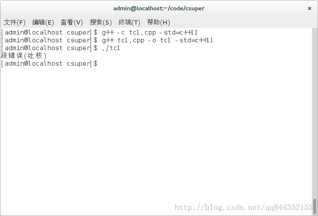Open the 查看(V) menu
The image size is (318, 216).
pos(72,22)
